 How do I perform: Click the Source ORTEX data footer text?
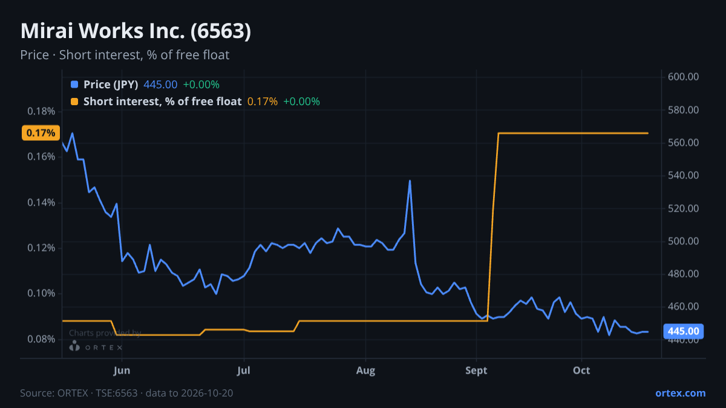126,393
